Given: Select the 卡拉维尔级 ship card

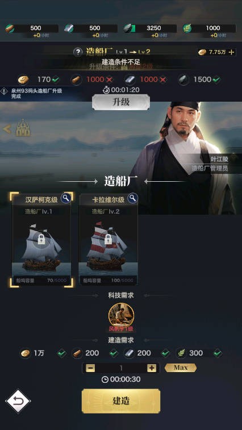Looking at the screenshot, I should pyautogui.click(x=108, y=239).
